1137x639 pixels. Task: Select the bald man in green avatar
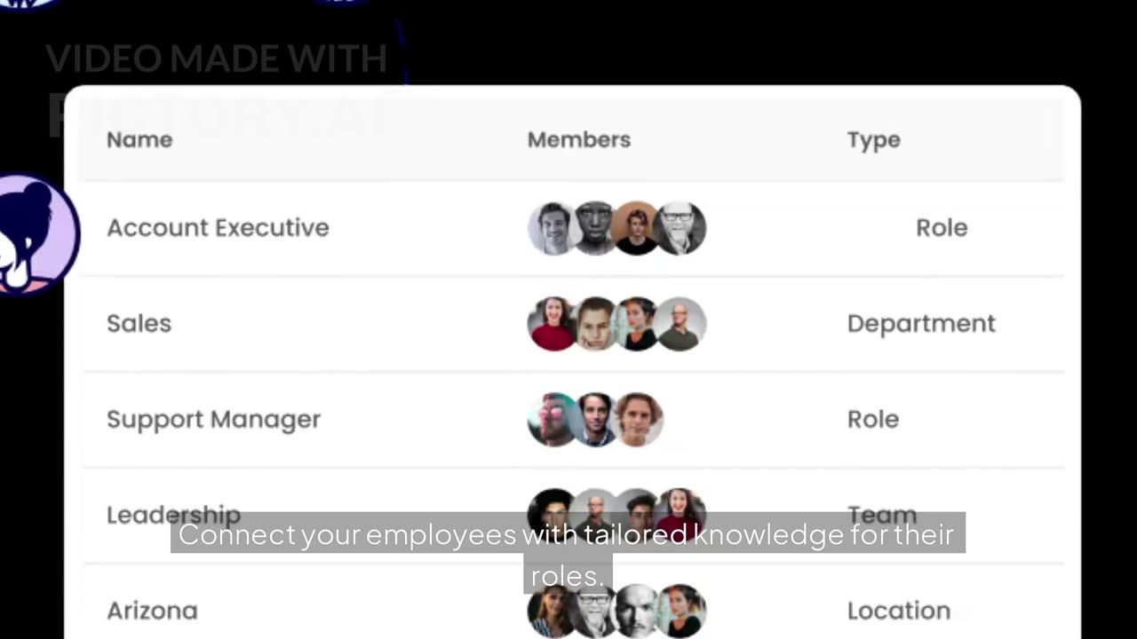point(680,324)
